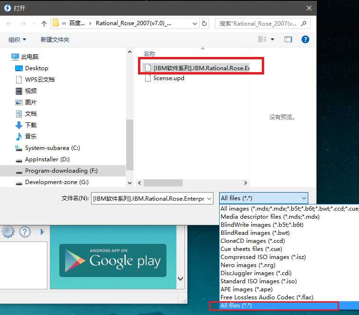Collapse the All files type combo box

263,198
